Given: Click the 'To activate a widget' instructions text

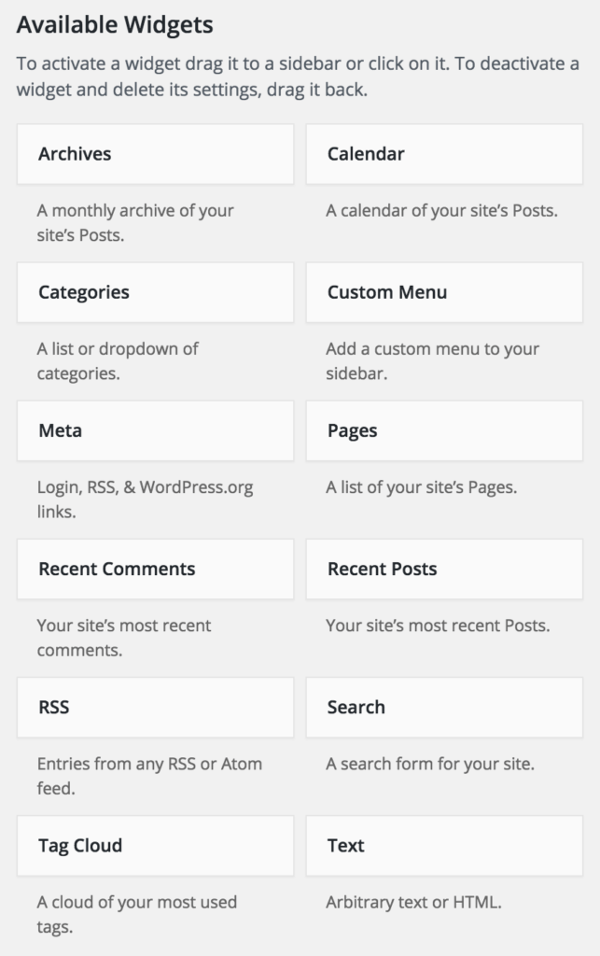Looking at the screenshot, I should [x=298, y=77].
